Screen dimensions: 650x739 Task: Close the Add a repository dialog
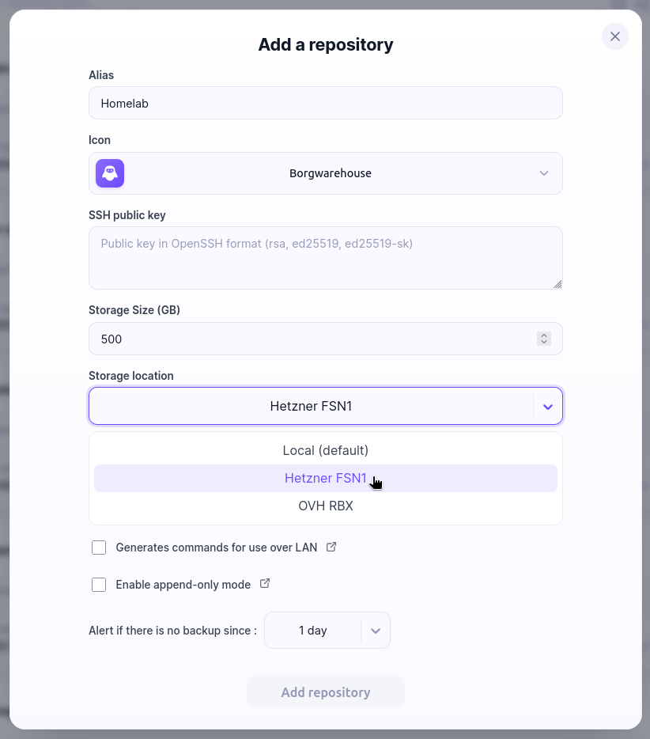click(614, 36)
